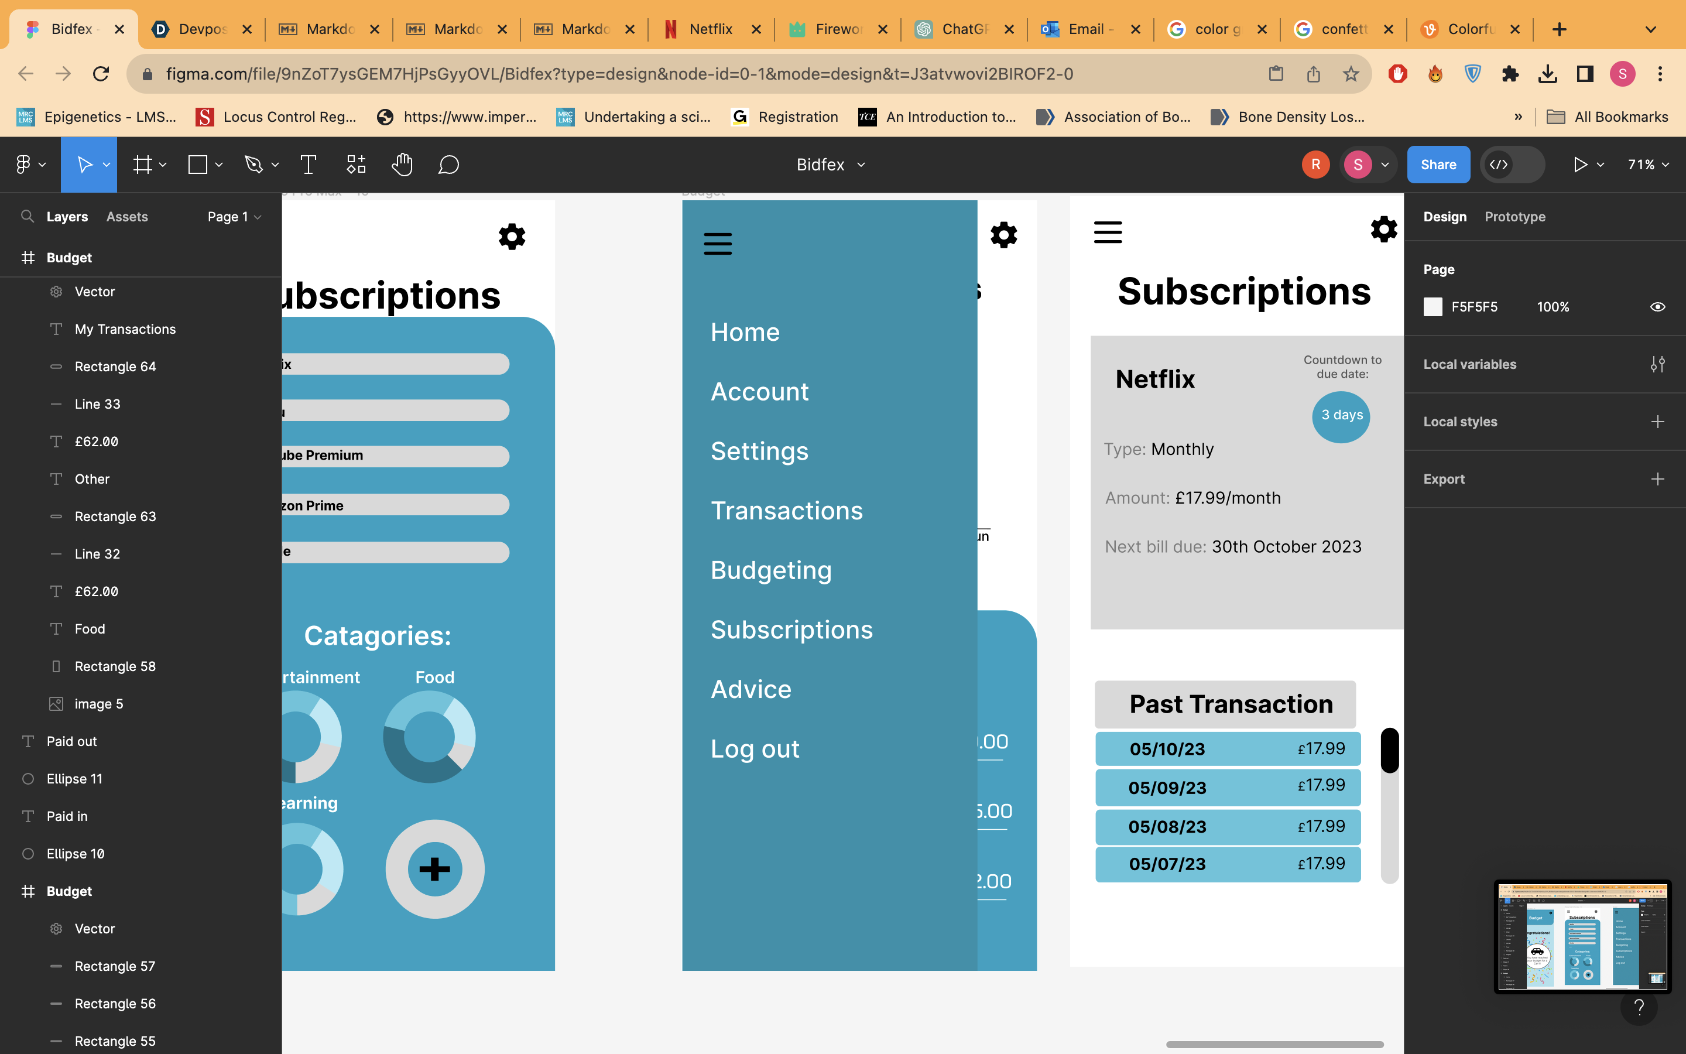This screenshot has height=1054, width=1686.
Task: Select the Frame tool
Action: point(143,165)
